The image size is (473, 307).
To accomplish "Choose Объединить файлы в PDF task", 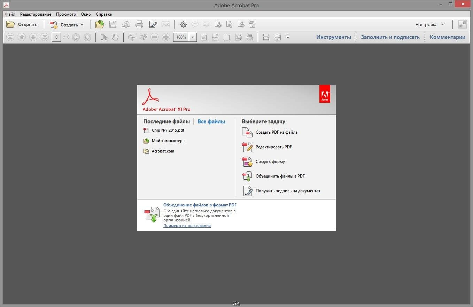I will click(274, 176).
